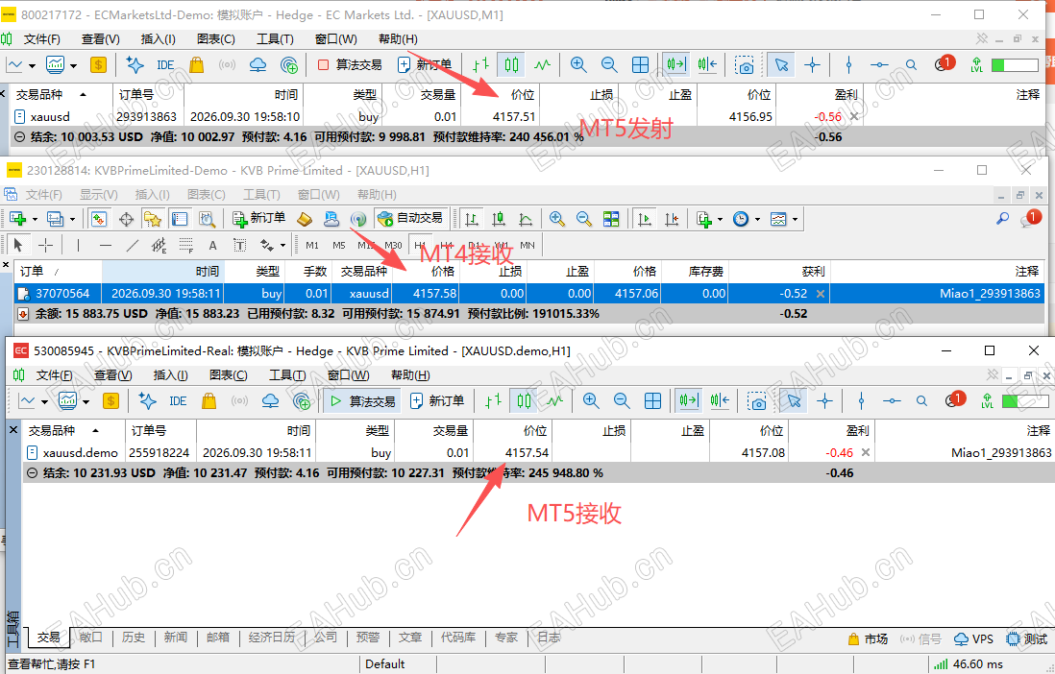Click 新订单 button in MT4 window

(x=259, y=219)
